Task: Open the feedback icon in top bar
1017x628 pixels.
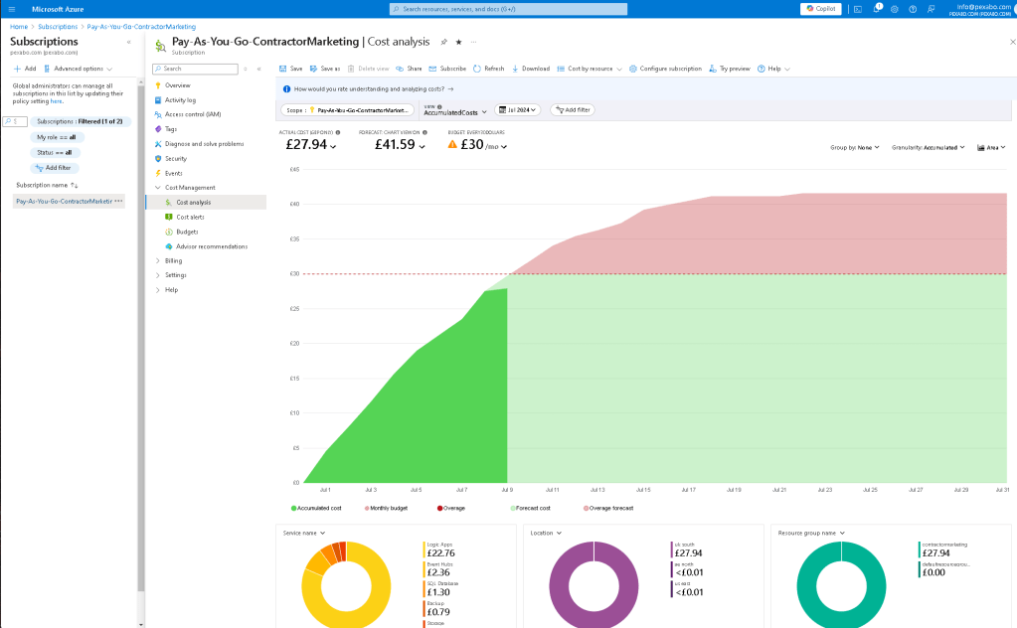Action: tap(931, 9)
